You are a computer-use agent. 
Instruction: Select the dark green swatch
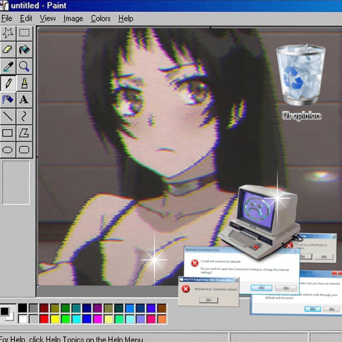tap(65, 308)
